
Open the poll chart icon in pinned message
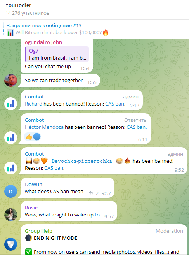[x=10, y=33]
